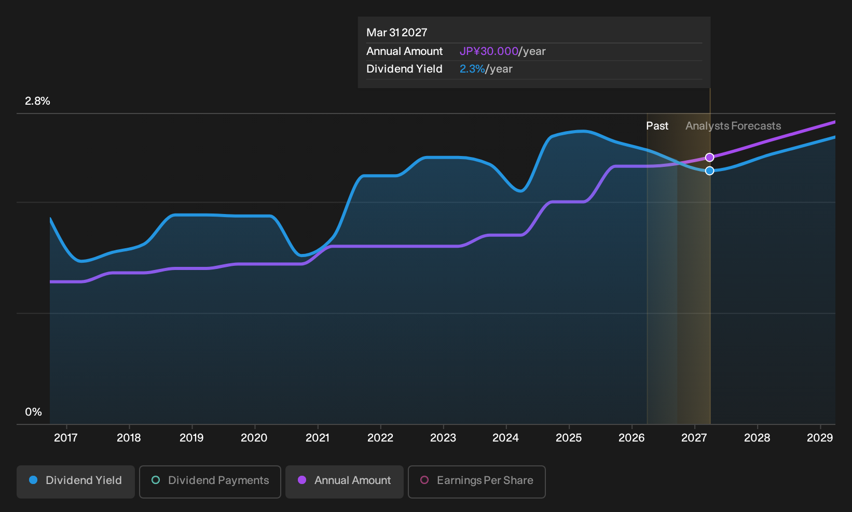Click the 2.3% dividend yield tooltip value

point(472,69)
